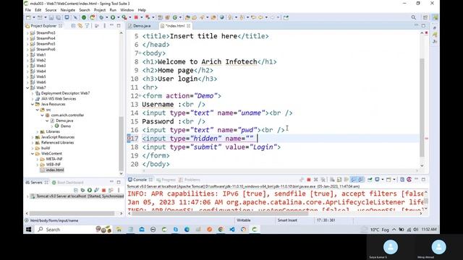Click the green Run button in toolbar
Screen dimensions: 463x260
click(113, 17)
